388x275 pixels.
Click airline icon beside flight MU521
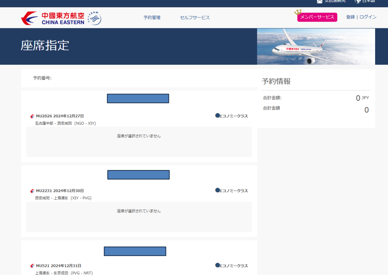point(32,266)
